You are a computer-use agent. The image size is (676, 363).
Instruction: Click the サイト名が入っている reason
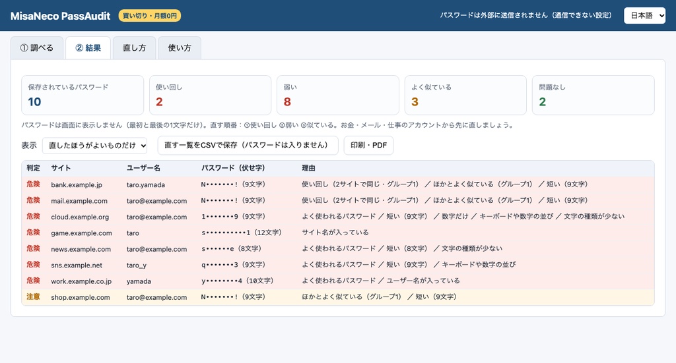click(335, 233)
